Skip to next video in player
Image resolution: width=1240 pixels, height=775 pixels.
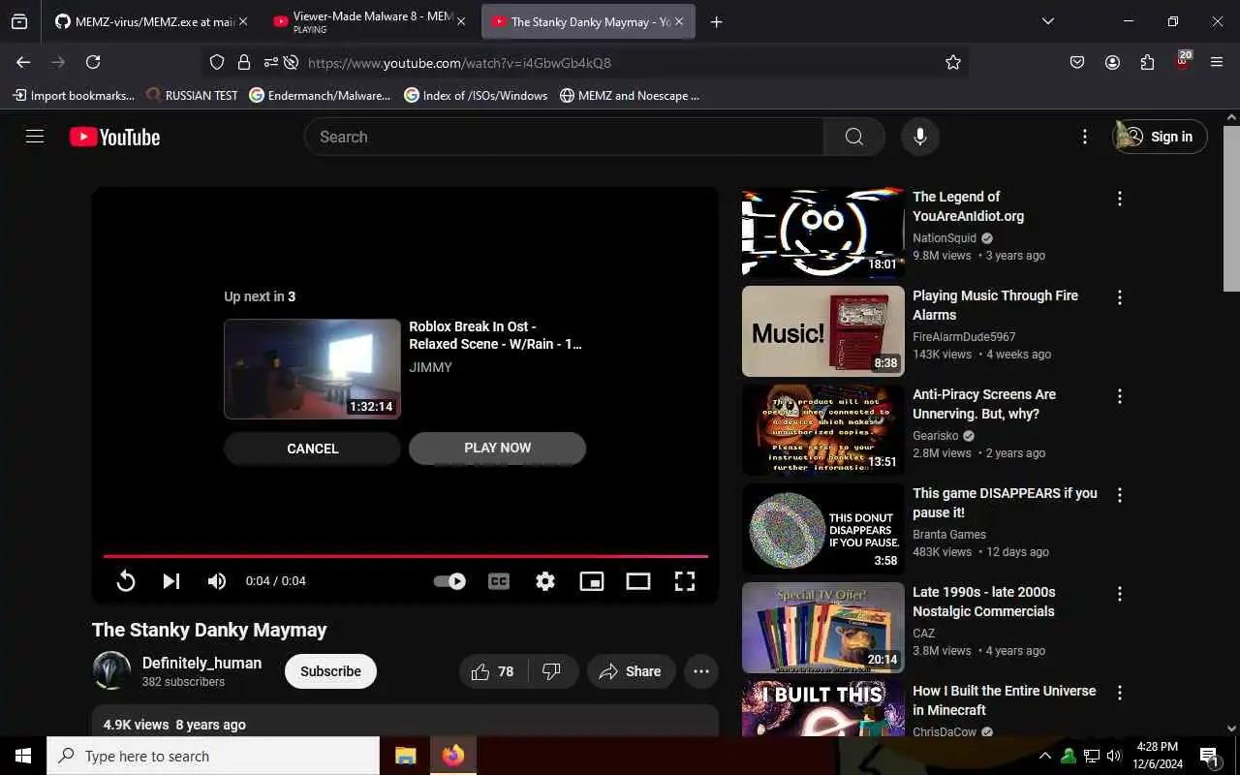[x=171, y=581]
